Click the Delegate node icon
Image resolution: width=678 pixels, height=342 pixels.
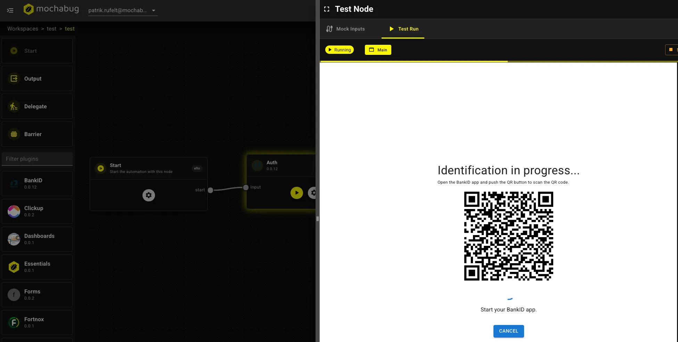(14, 106)
